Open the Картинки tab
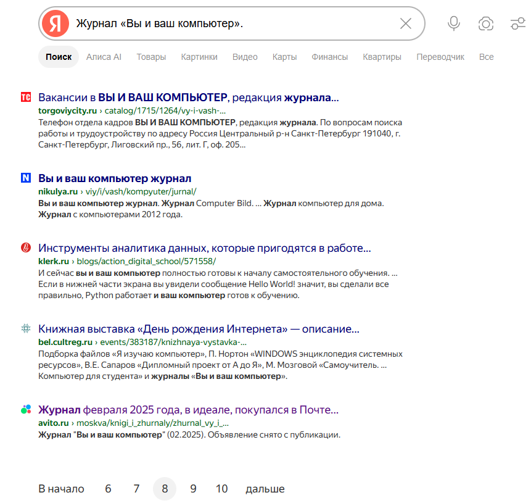 (199, 57)
